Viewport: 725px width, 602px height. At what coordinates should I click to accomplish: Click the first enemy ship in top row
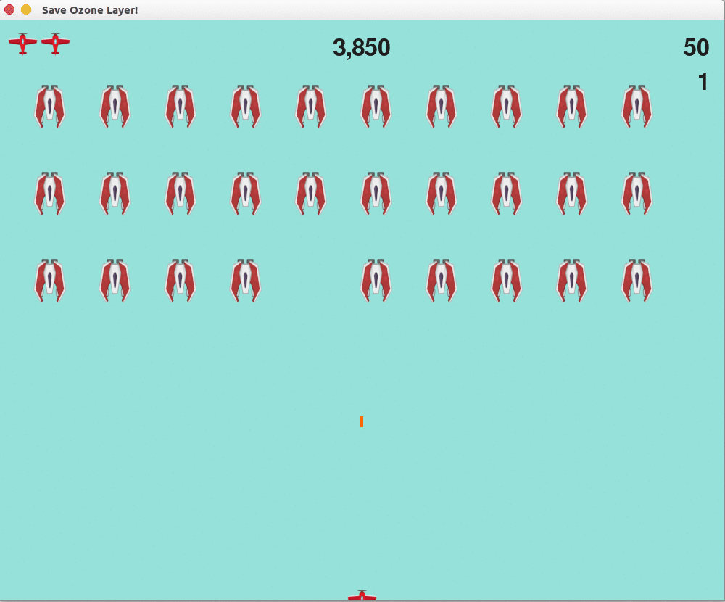(49, 107)
